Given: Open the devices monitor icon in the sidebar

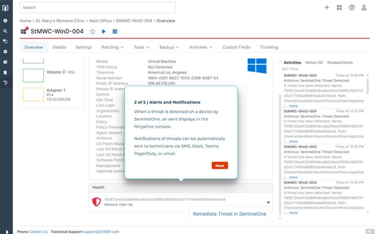Looking at the screenshot, I should coord(5,42).
